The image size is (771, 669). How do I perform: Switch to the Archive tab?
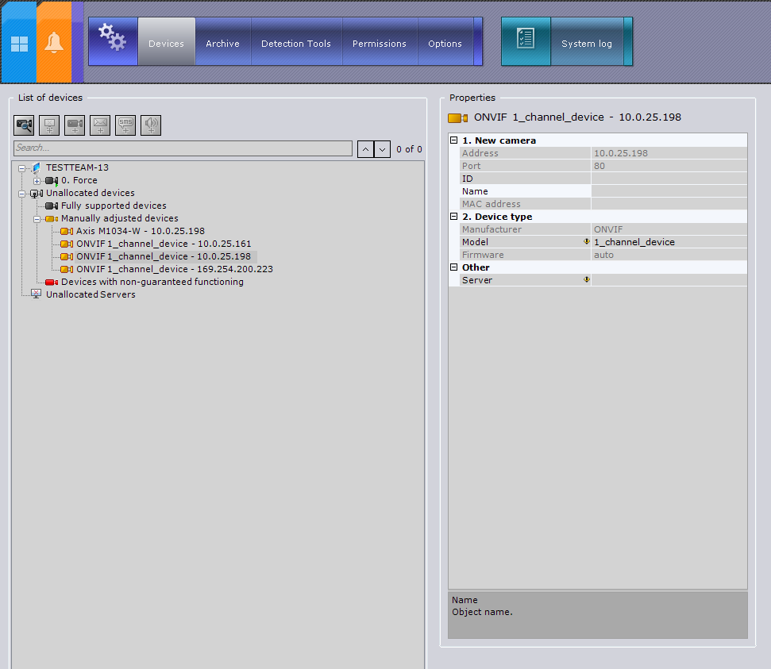[222, 44]
